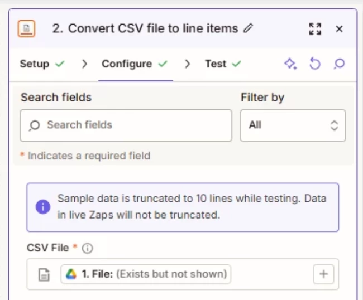Click the plus button to insert data
The width and height of the screenshot is (363, 300).
coord(323,274)
